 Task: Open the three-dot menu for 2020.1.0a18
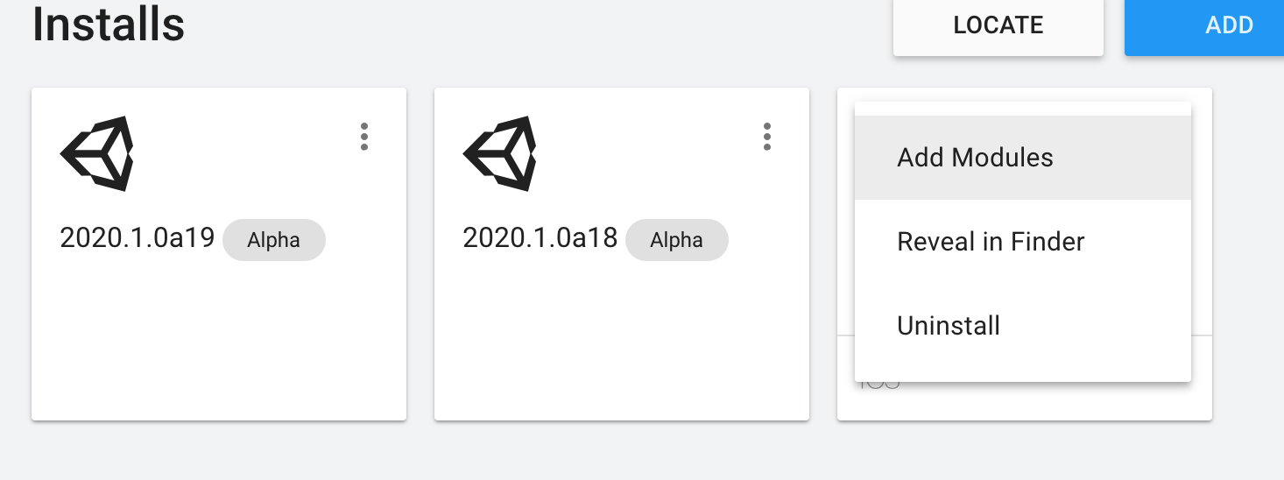[x=767, y=137]
